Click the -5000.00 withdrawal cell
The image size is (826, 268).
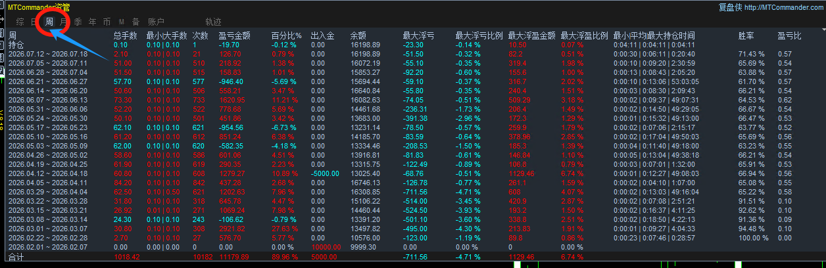325,173
